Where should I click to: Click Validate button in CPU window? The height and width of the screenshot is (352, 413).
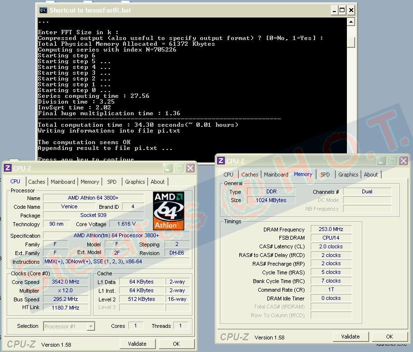click(137, 344)
